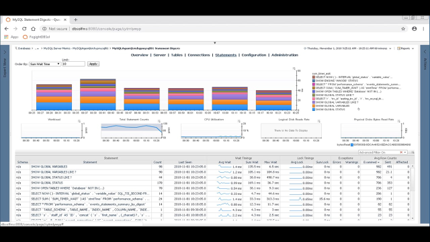Switch to the Overview tab
This screenshot has width=430, height=242.
(x=139, y=55)
